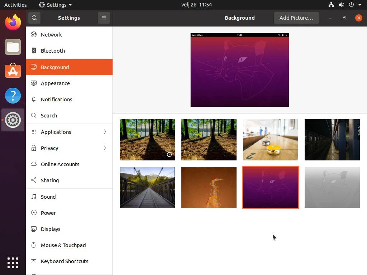Open the Files app from the dock

point(13,47)
